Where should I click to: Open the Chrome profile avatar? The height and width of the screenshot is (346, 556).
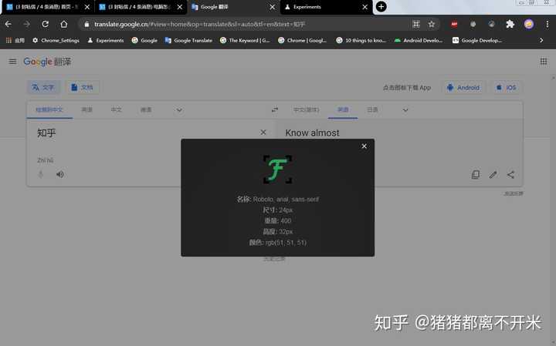point(529,24)
